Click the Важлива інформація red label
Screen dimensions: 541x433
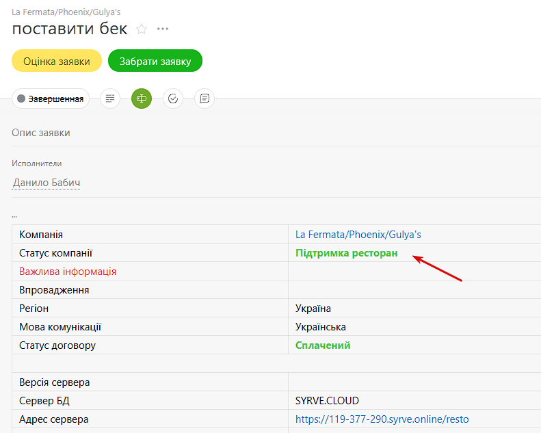pos(68,272)
